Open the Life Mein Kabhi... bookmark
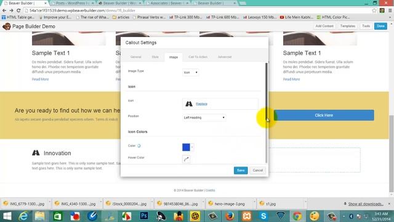Screen dimensions: 394x222 297,17
